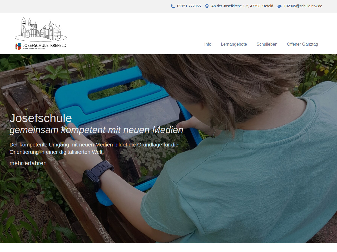
Task: Expand the Schulleben menu
Action: [267, 44]
